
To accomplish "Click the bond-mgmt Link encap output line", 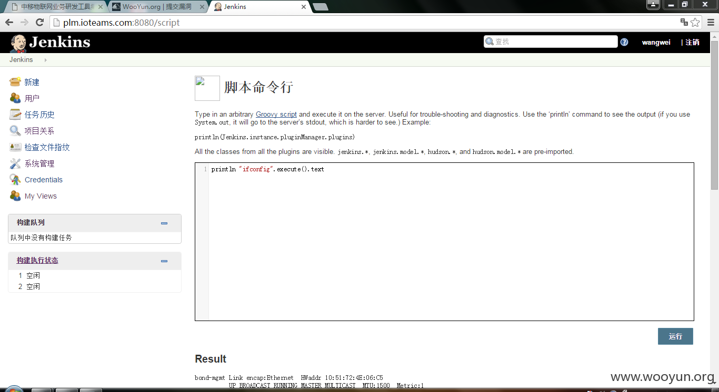I will [289, 378].
